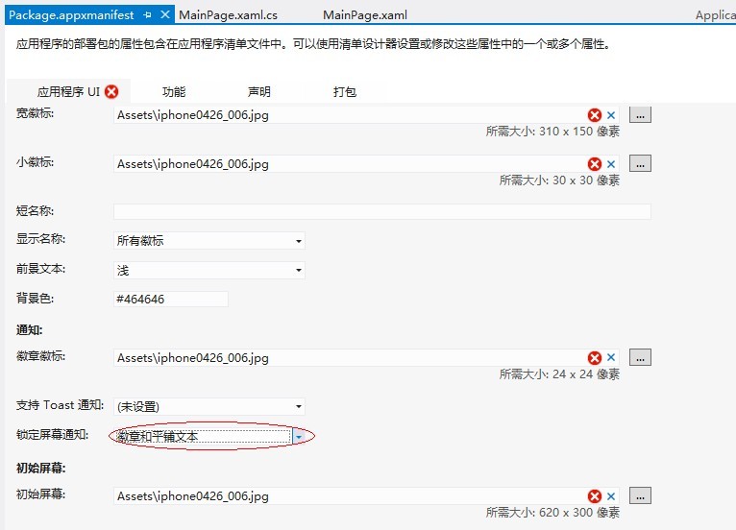Open the 前景文本 dropdown
The width and height of the screenshot is (736, 530).
[x=209, y=270]
